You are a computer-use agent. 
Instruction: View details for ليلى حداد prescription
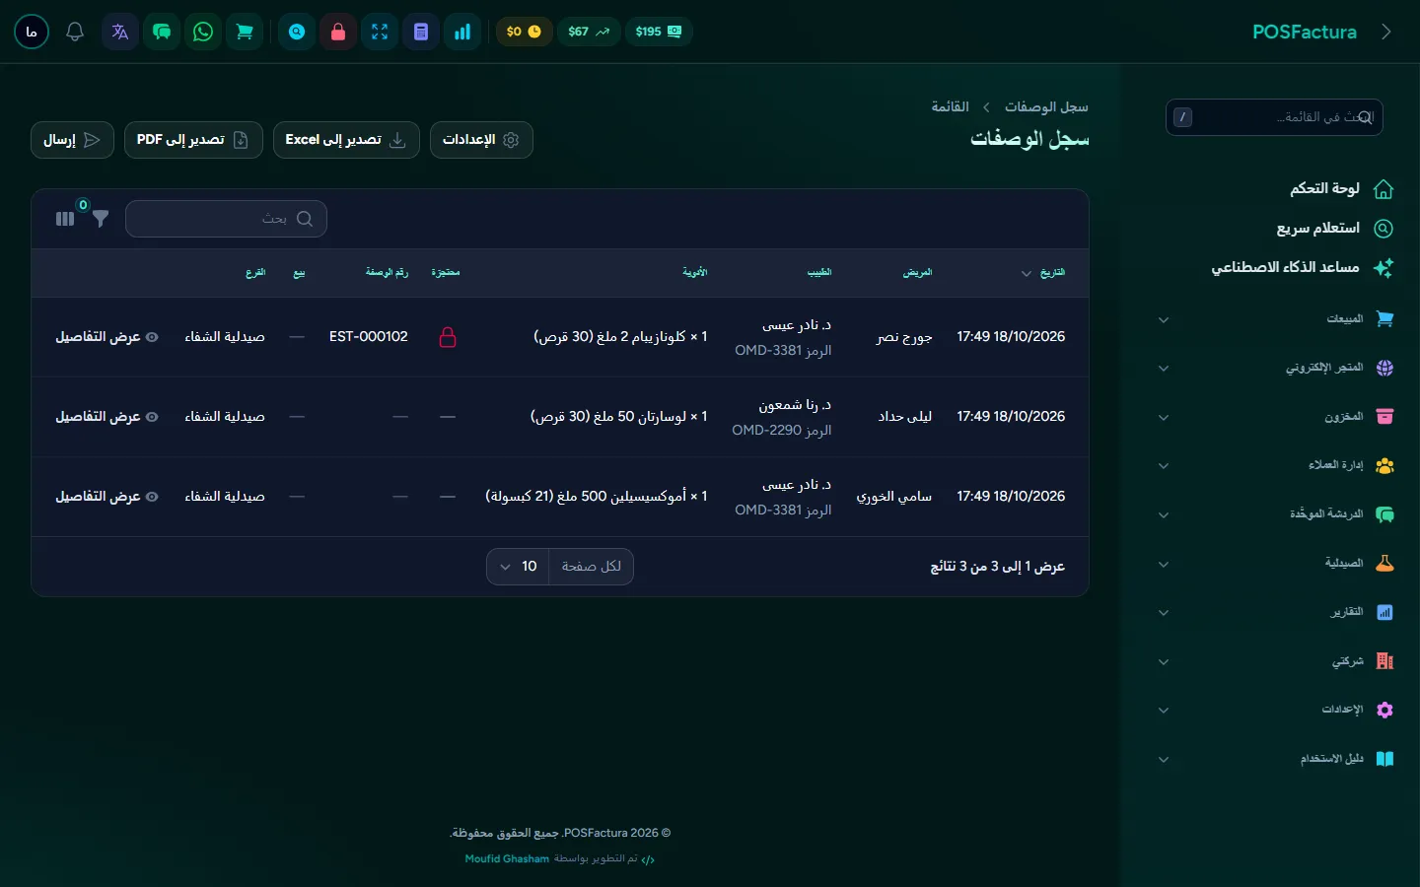106,417
